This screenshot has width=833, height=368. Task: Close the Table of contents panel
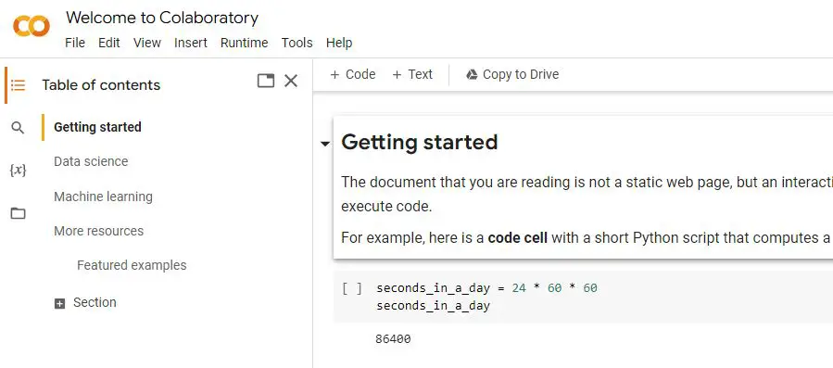coord(291,81)
